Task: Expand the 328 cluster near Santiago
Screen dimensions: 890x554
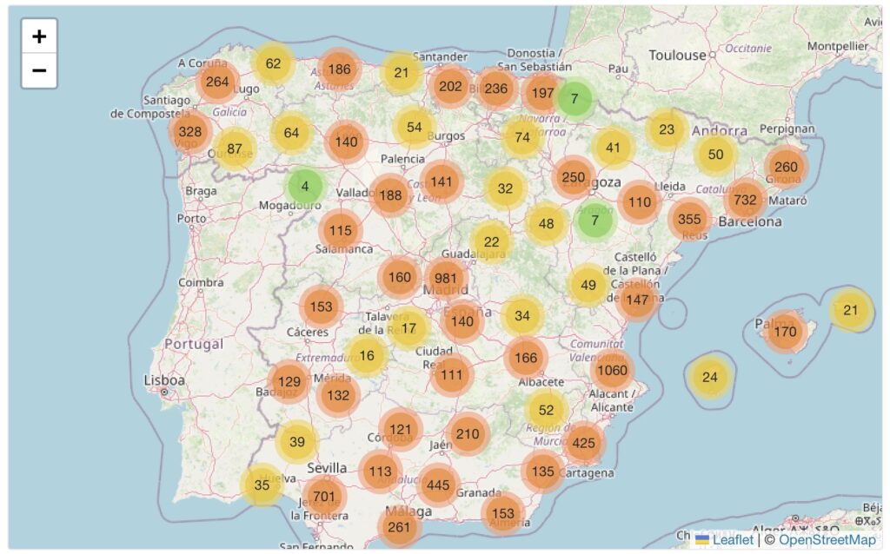Action: pos(189,132)
